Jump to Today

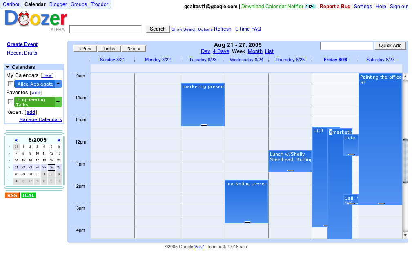[x=109, y=49]
